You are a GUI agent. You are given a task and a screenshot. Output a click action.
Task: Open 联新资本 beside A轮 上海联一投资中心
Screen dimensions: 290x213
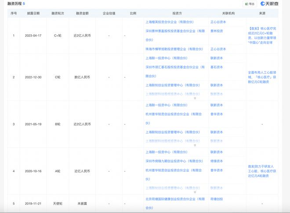[217, 152]
